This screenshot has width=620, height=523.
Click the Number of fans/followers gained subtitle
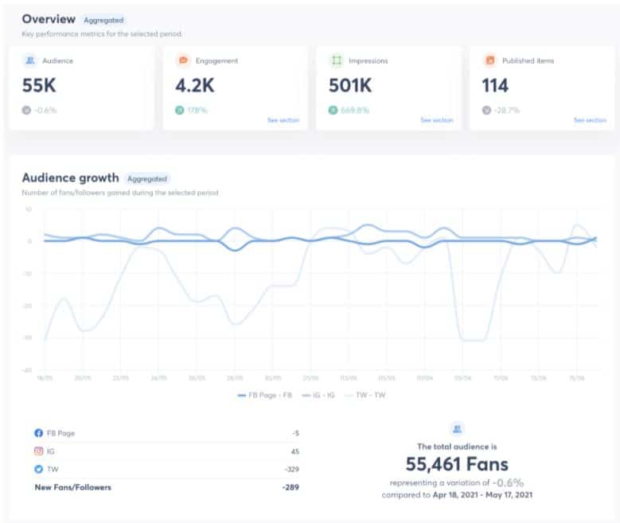click(120, 193)
